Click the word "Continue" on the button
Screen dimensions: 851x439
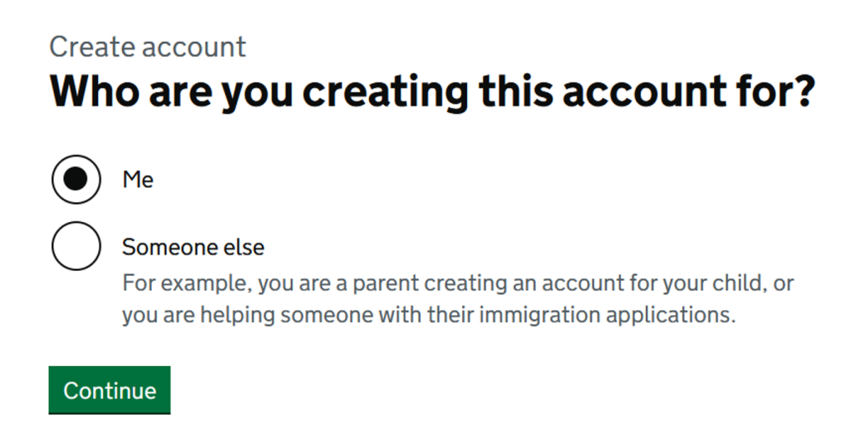tap(110, 391)
